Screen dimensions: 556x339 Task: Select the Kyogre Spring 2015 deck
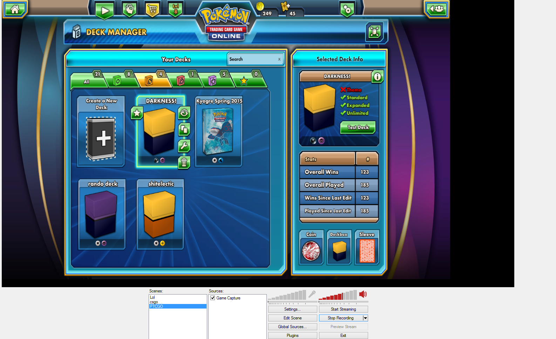[219, 131]
